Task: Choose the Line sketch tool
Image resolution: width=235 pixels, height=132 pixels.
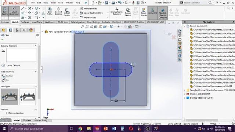Action: [22, 8]
